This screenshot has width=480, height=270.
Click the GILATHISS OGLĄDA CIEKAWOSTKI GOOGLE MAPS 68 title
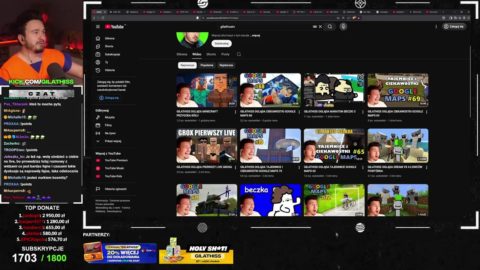pyautogui.click(x=268, y=113)
